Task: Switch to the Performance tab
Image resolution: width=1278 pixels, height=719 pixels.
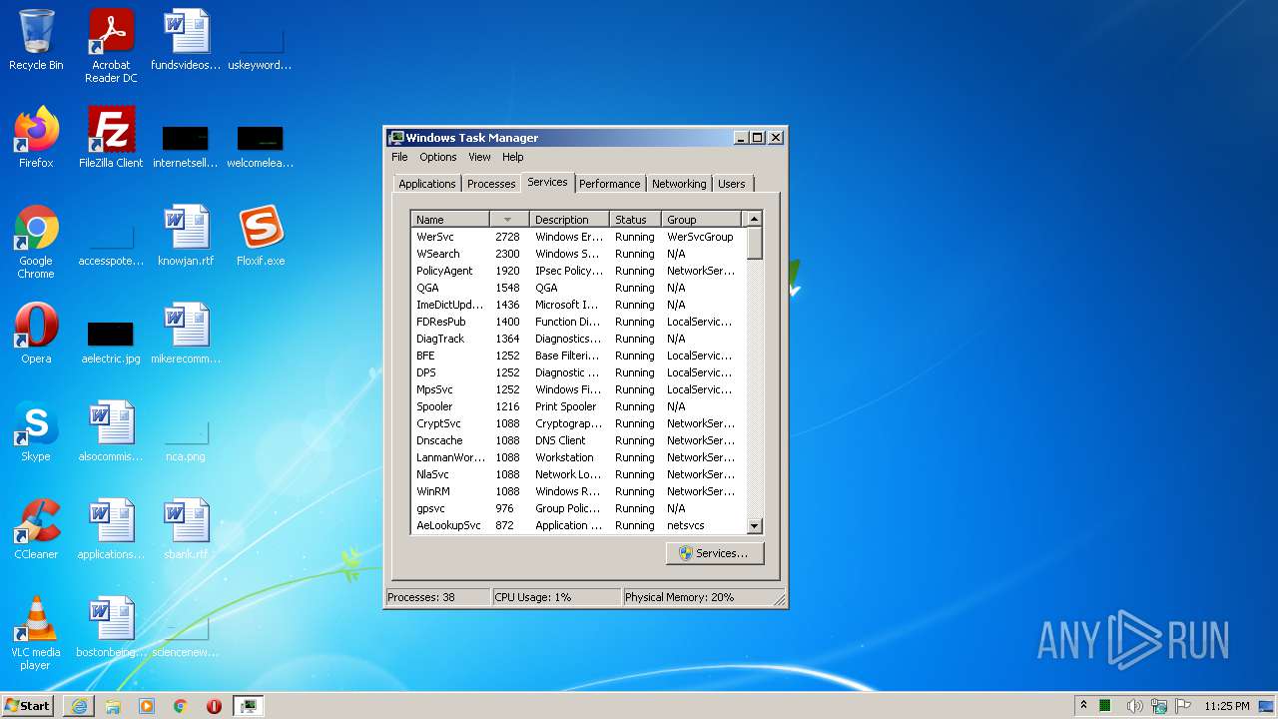Action: [609, 184]
